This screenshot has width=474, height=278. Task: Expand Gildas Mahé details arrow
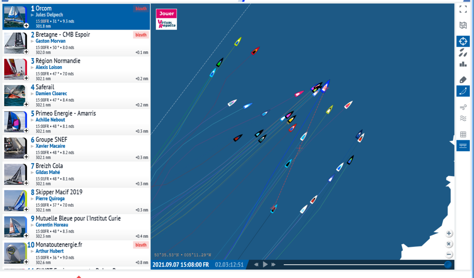pyautogui.click(x=32, y=173)
